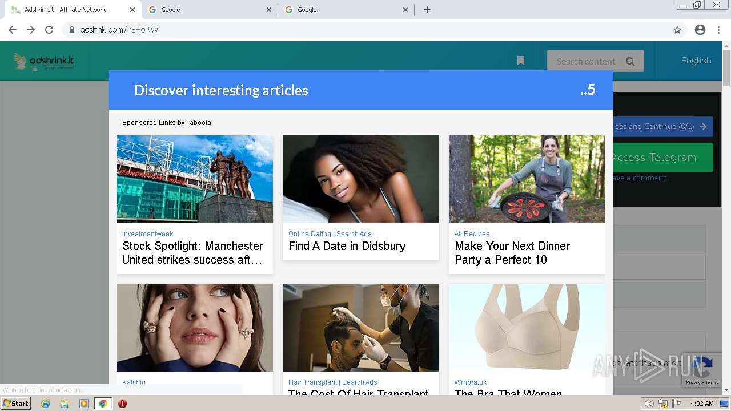
Task: Open Manchester United stadium article thumbnail
Action: click(195, 179)
